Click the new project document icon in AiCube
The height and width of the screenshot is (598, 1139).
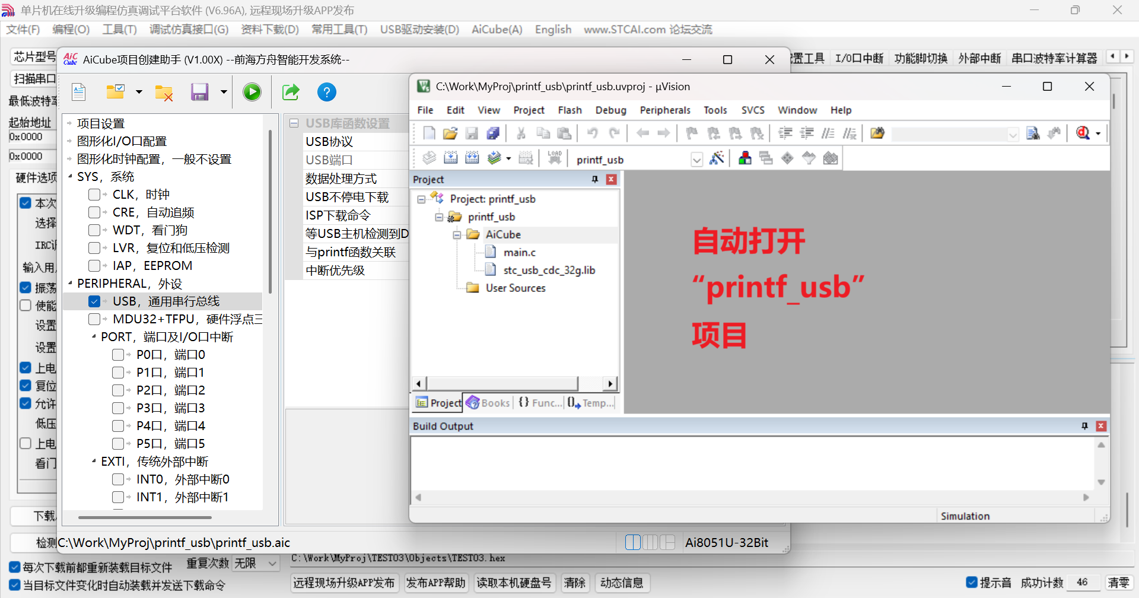point(79,92)
